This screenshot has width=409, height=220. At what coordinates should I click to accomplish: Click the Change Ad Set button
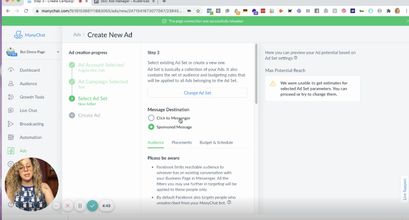click(198, 93)
